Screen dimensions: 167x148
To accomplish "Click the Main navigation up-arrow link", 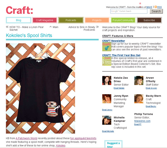I will click(54, 27).
